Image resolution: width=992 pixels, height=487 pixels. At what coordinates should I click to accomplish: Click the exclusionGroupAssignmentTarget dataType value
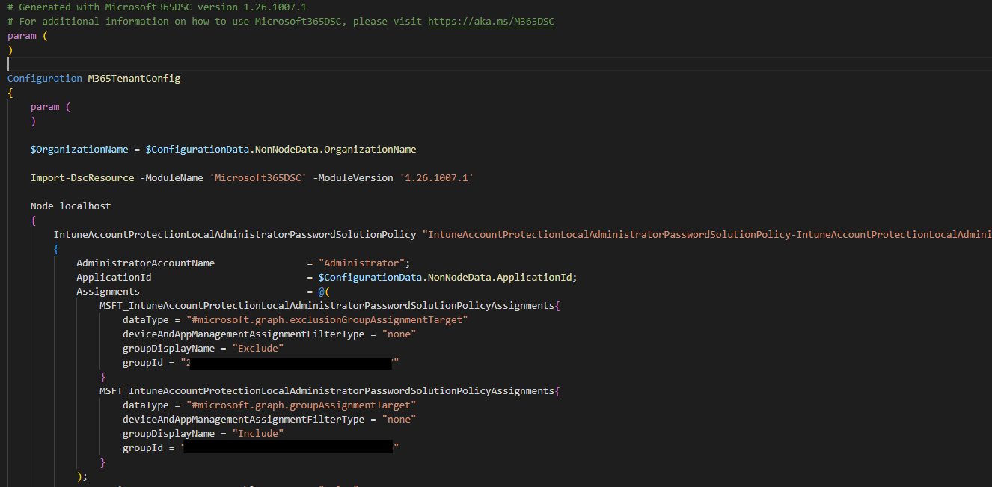(x=327, y=319)
